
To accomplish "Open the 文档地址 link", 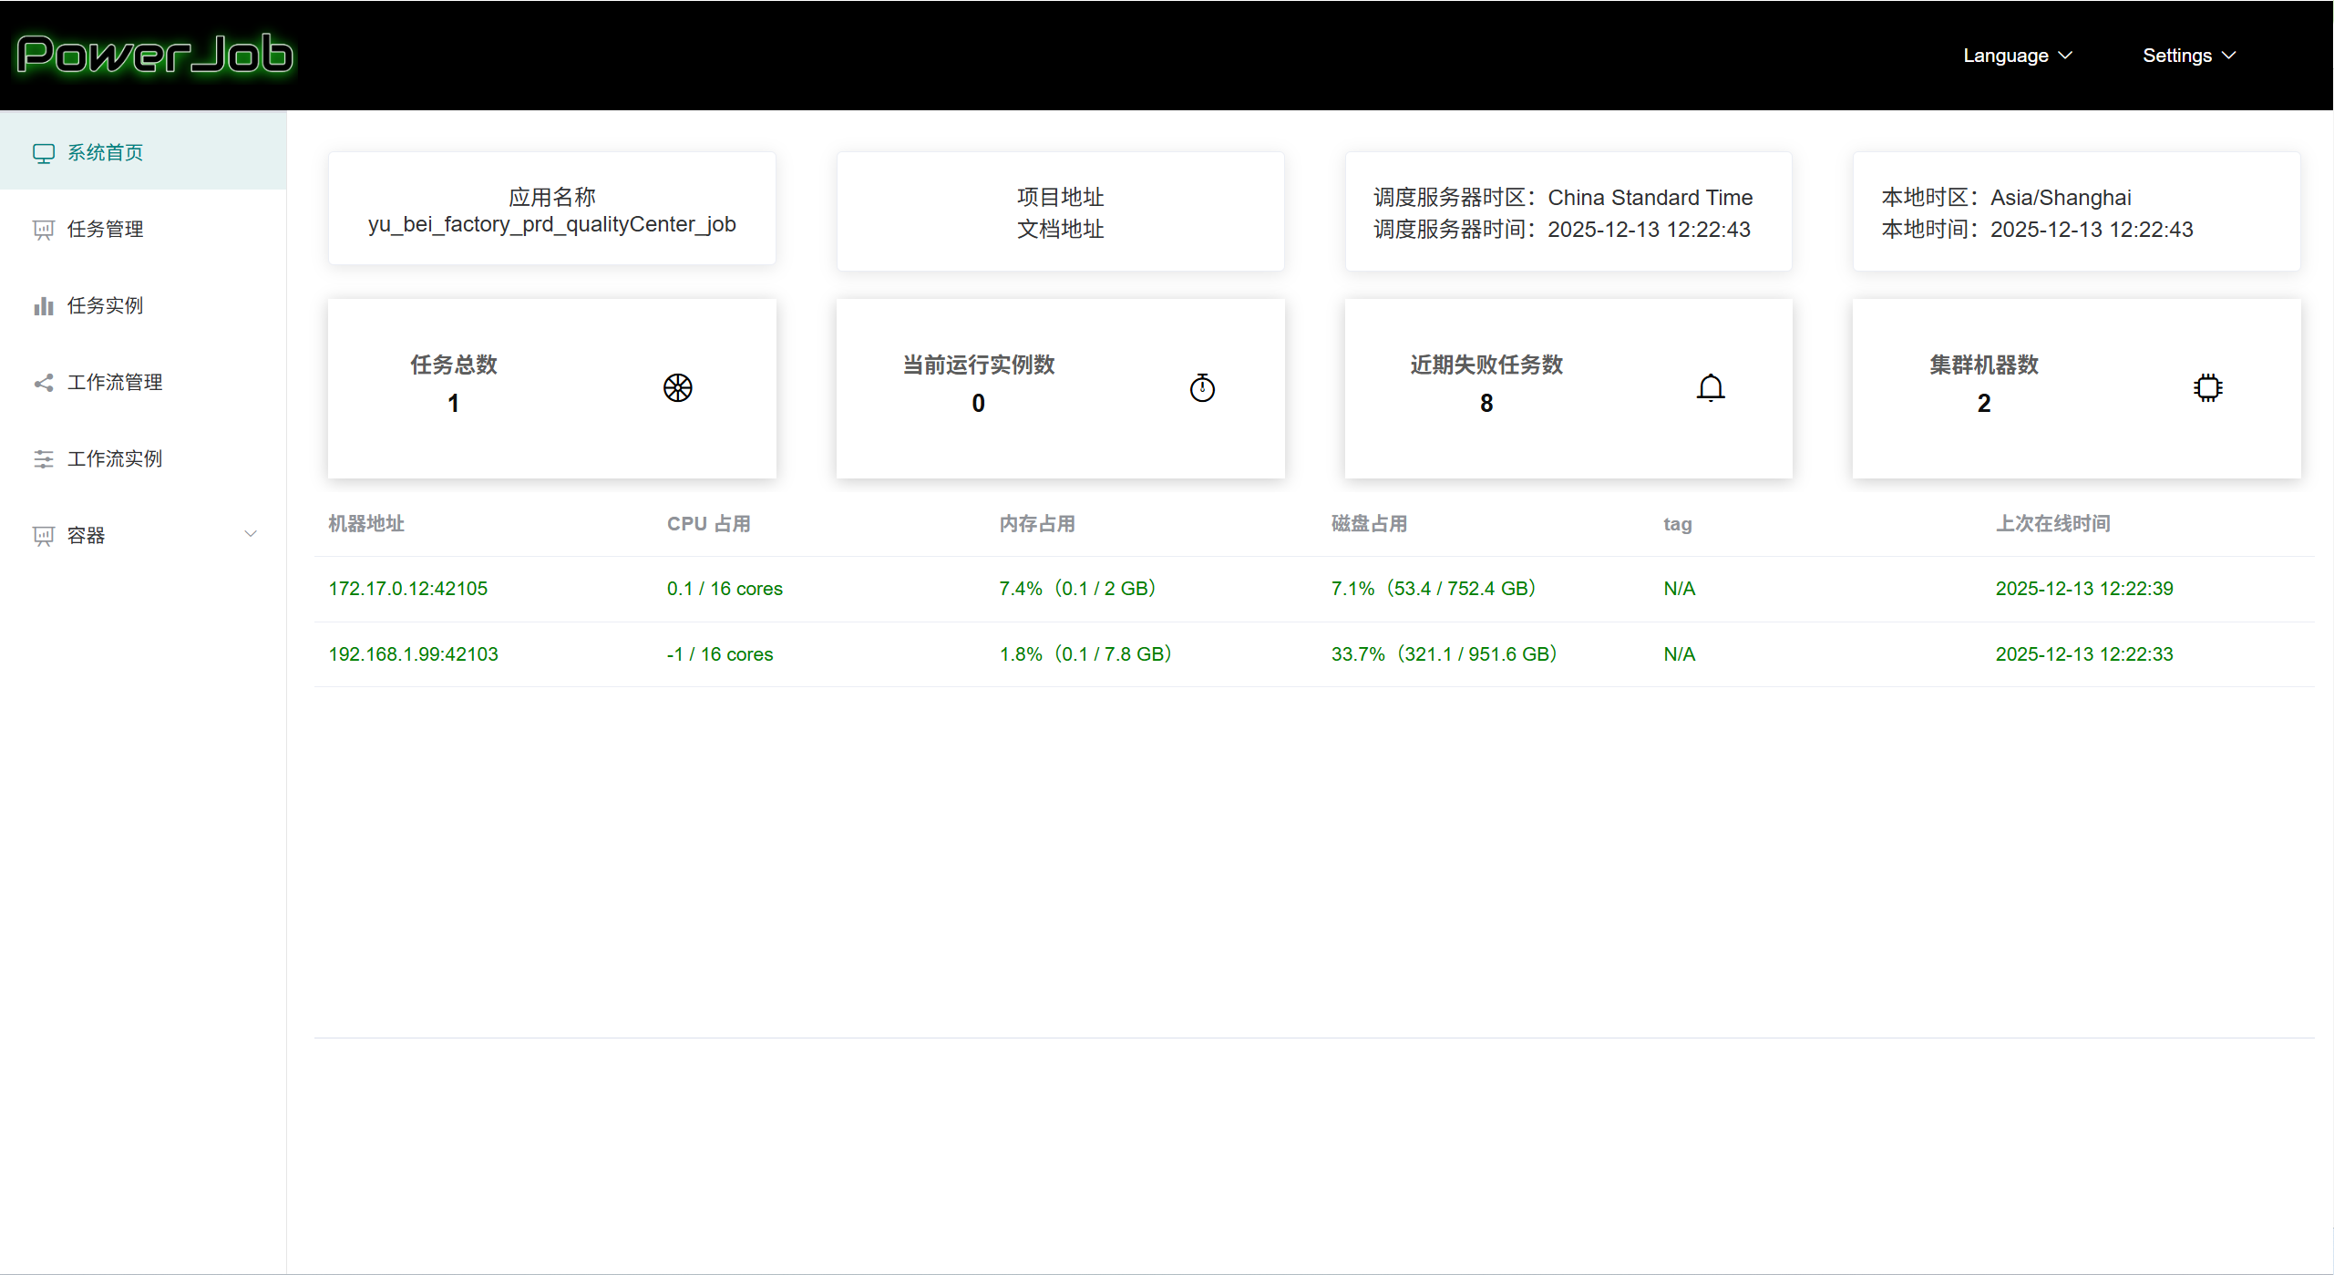I will coord(1060,229).
